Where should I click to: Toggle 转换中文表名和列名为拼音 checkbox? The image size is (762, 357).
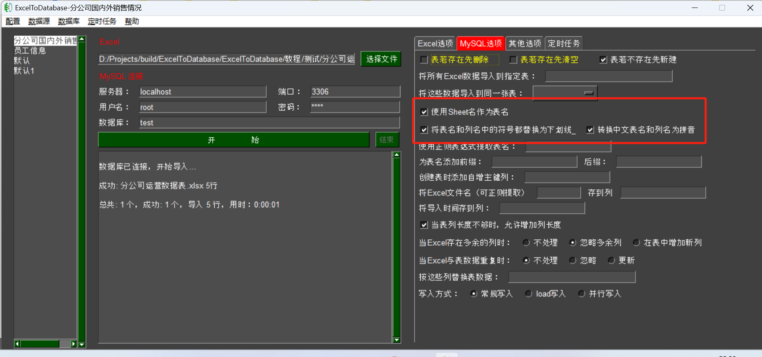tap(590, 130)
